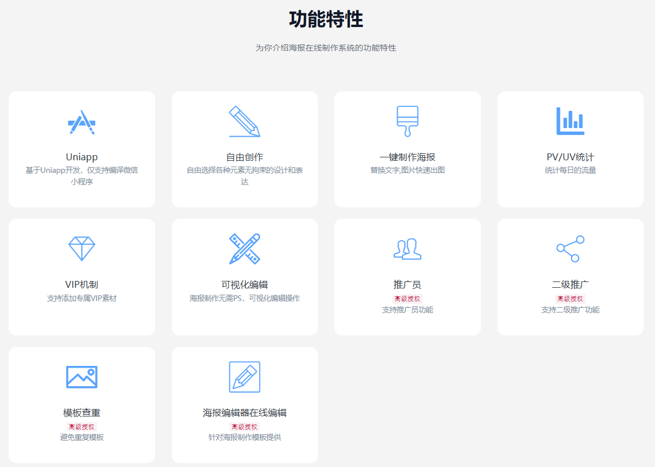The width and height of the screenshot is (655, 467).
Task: Select the PV/UV统计 heading
Action: click(x=570, y=157)
